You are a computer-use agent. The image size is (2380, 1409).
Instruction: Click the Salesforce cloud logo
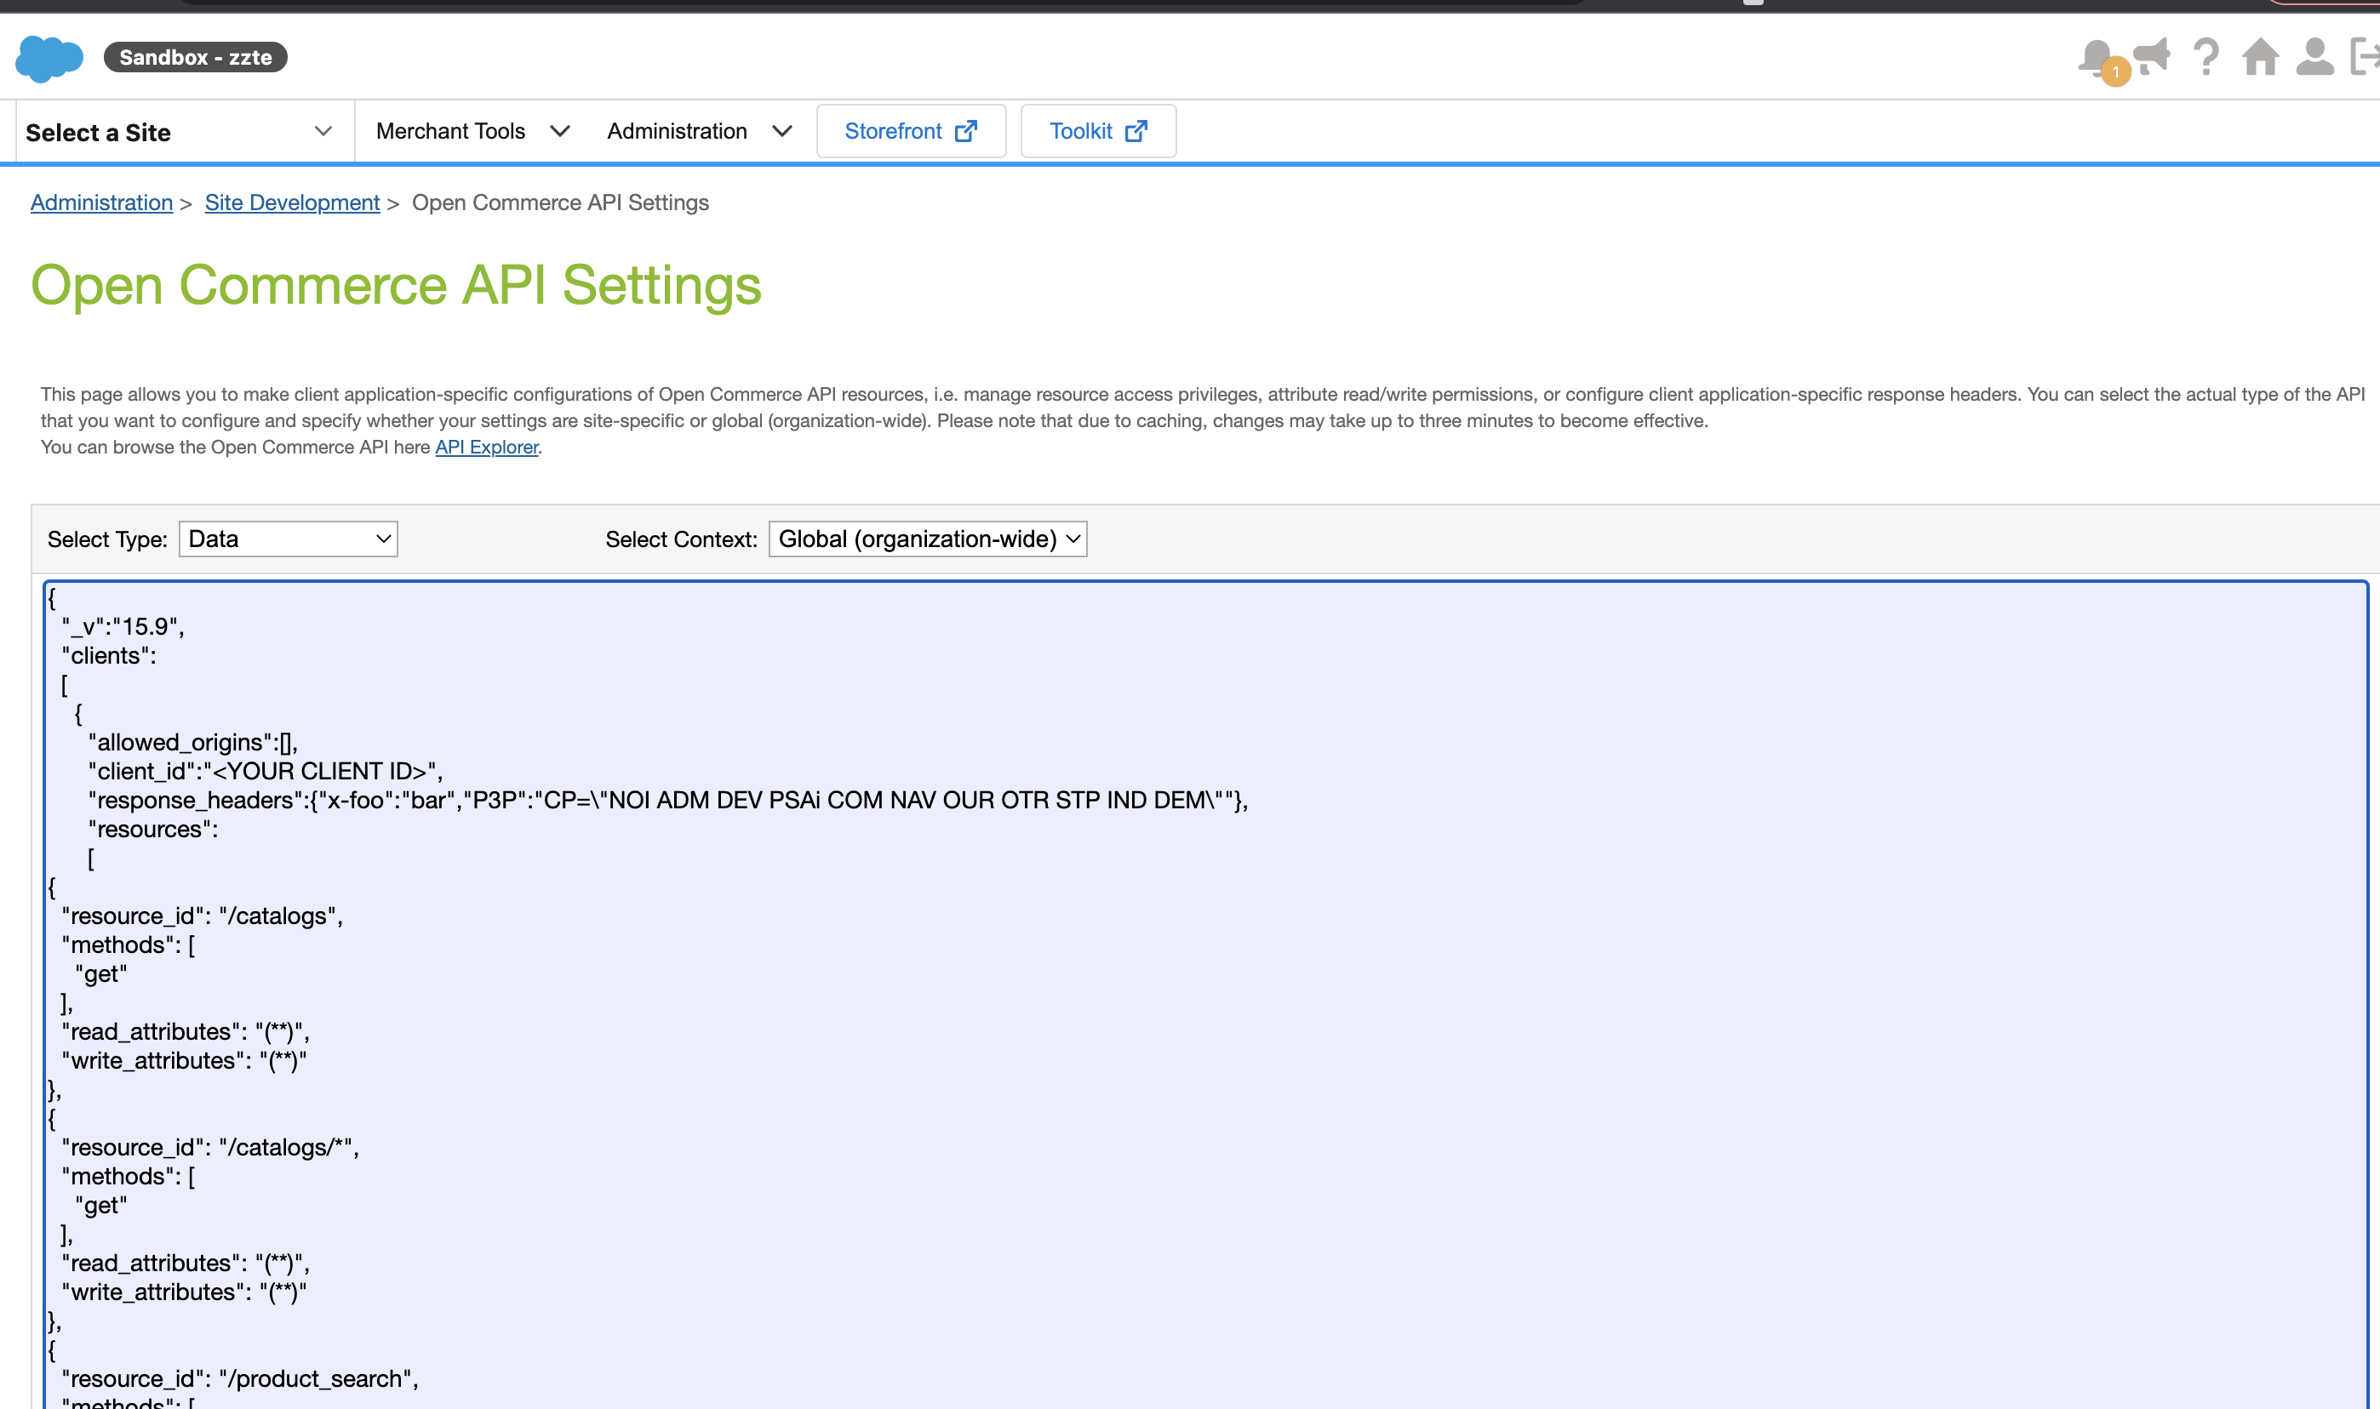coord(49,59)
